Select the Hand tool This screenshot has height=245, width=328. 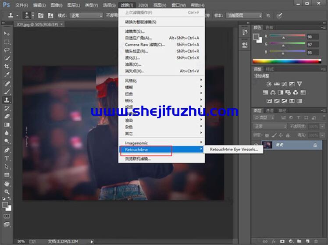tap(7, 184)
